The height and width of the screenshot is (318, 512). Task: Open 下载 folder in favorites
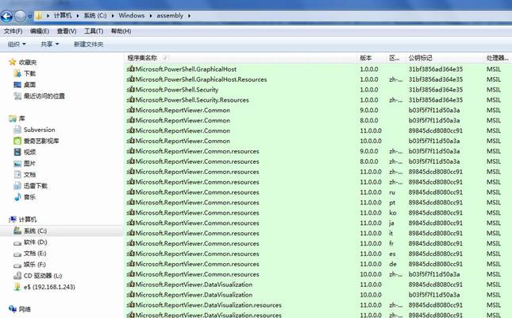(29, 74)
